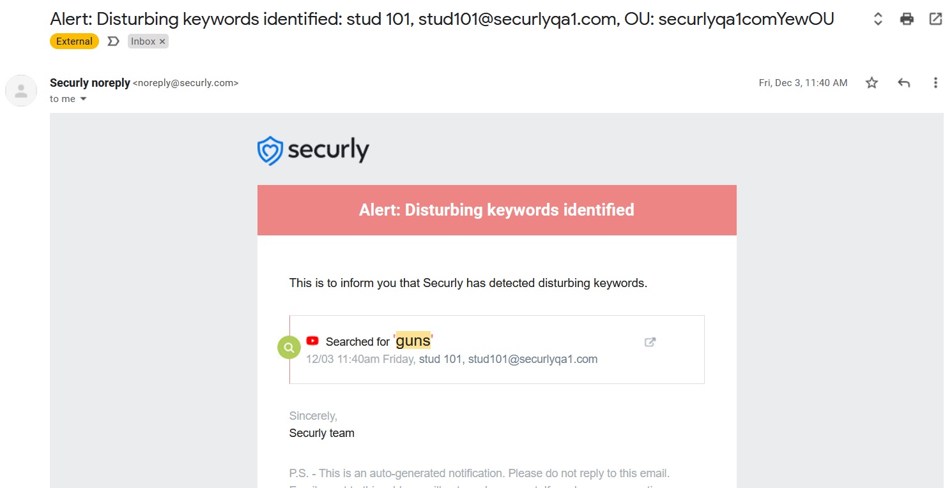Image resolution: width=952 pixels, height=488 pixels.
Task: Click the sender name Securly noreply
Action: tap(90, 82)
